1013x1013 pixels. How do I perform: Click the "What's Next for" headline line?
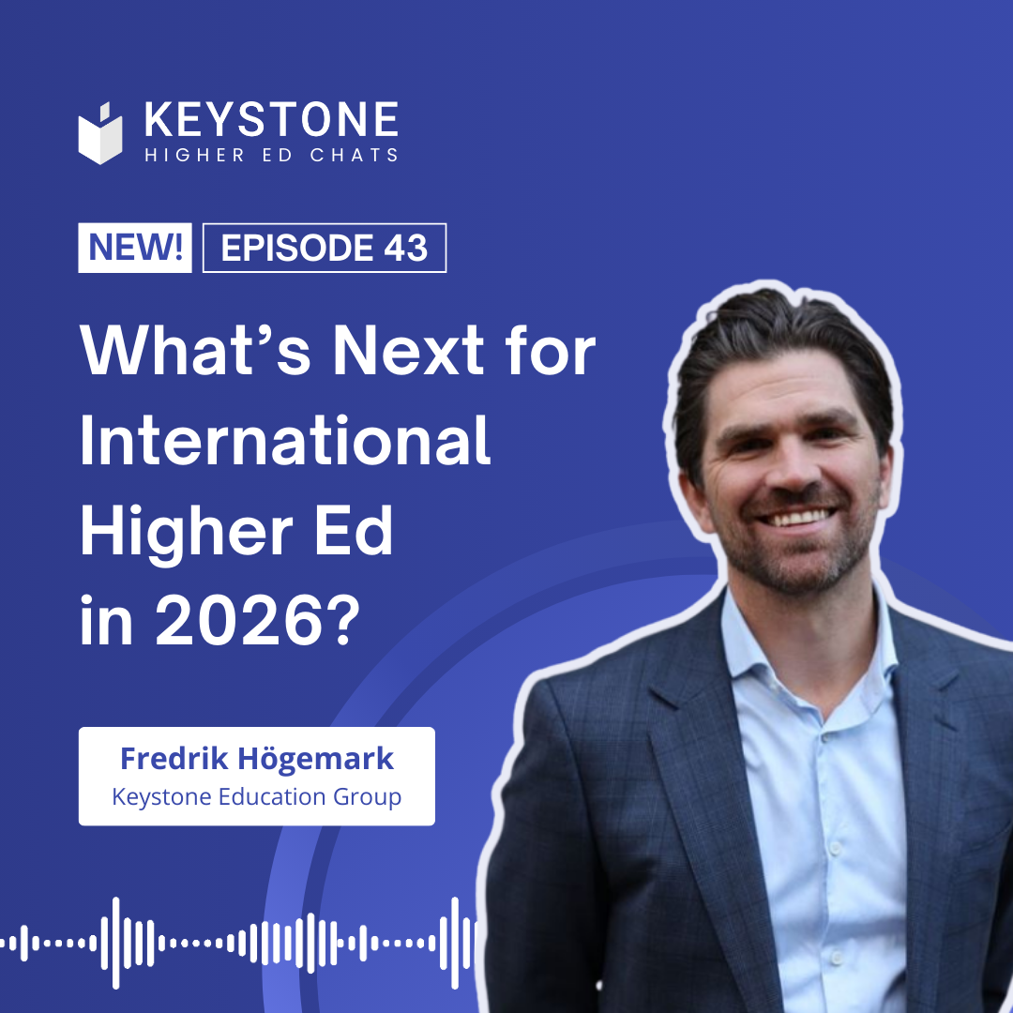pyautogui.click(x=338, y=353)
